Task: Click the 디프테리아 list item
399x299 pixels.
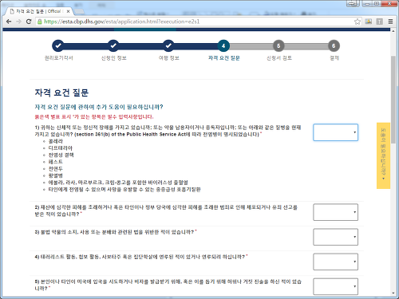Action: coord(60,148)
